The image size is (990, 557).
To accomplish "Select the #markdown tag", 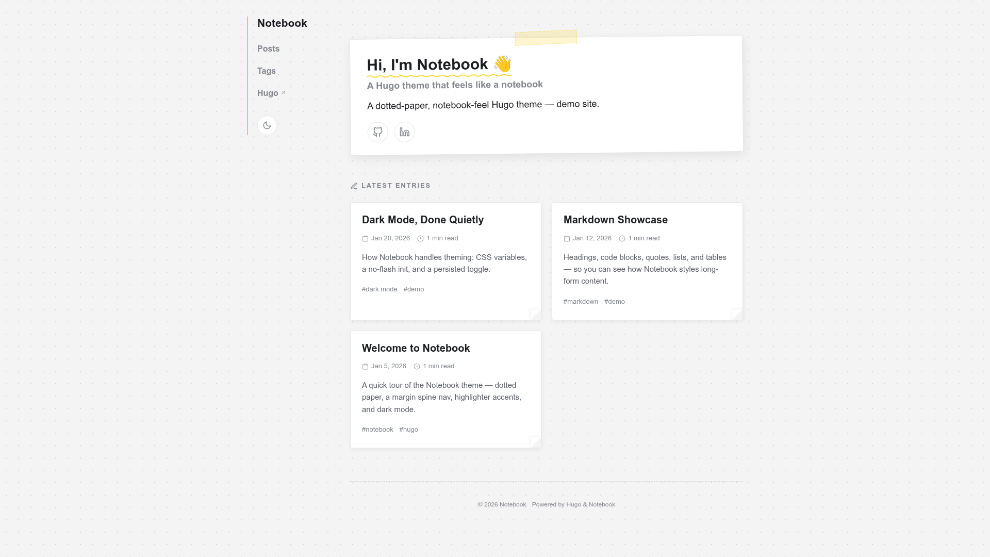I will coord(581,302).
